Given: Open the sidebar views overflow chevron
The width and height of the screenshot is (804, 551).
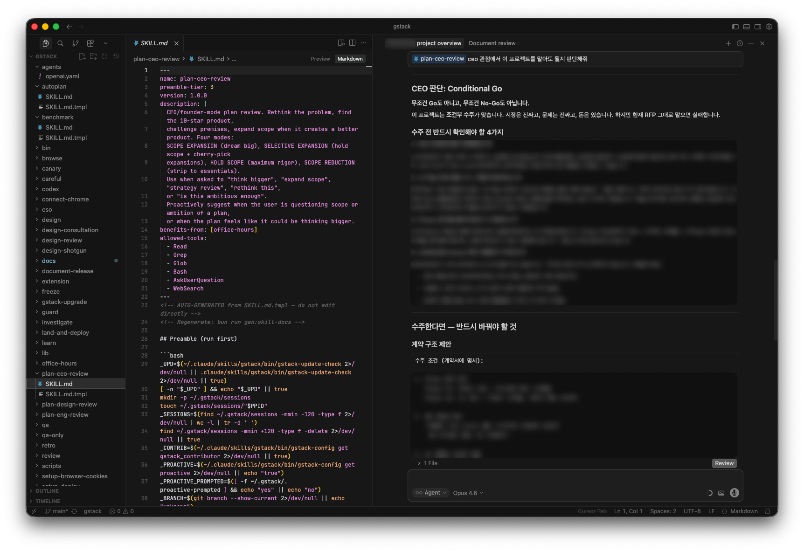Looking at the screenshot, I should click(105, 43).
